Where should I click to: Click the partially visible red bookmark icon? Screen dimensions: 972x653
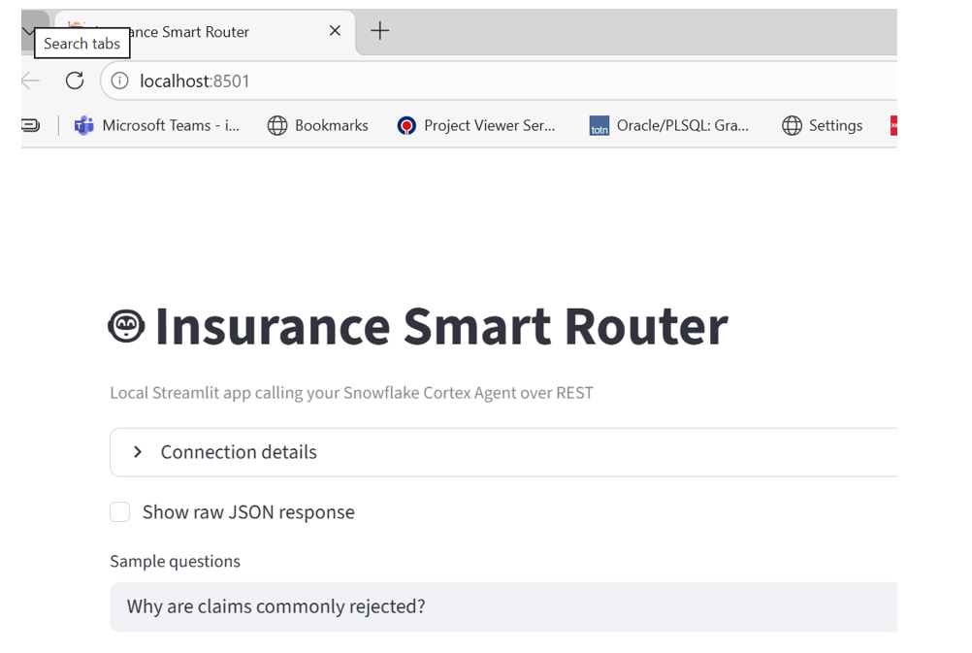tap(893, 125)
